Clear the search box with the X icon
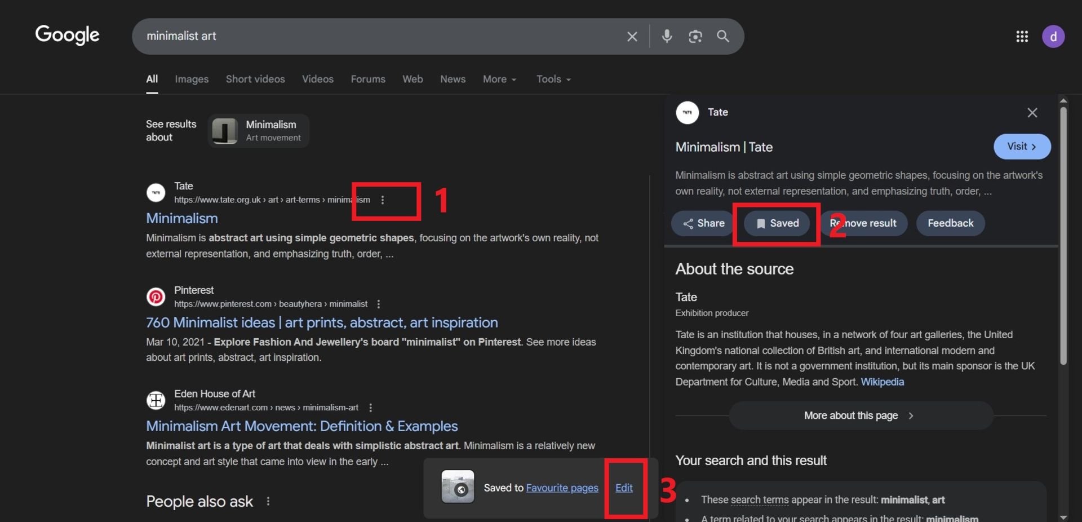Screen dimensions: 1082x522 [x=632, y=37]
